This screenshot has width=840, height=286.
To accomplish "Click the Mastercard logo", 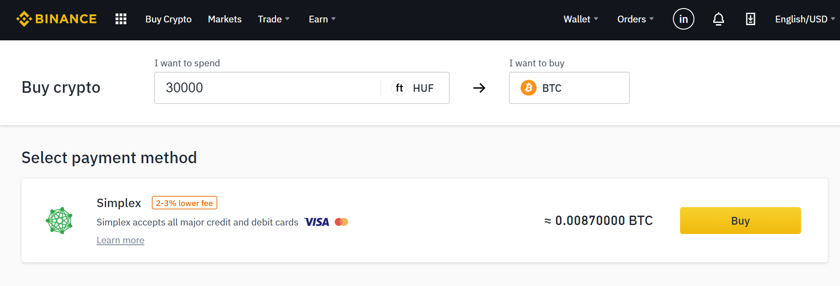I will click(341, 222).
